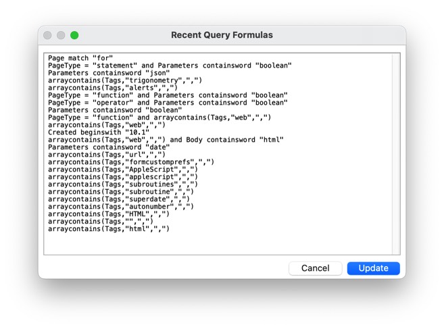The image size is (444, 329).
Task: Click the alerts tag formula line
Action: tap(113, 88)
